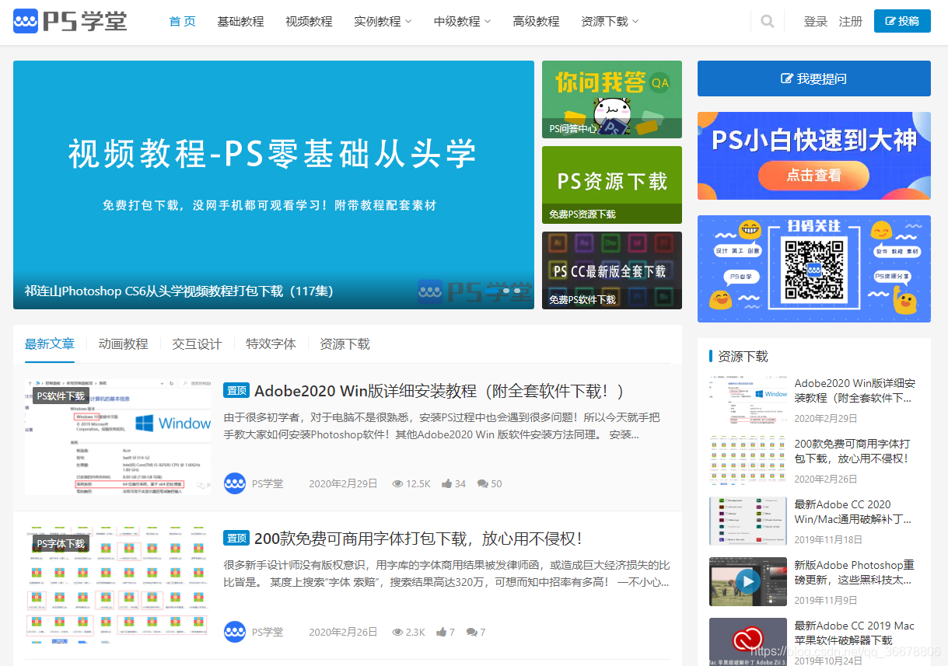
Task: Click the 资源下载 sidebar section heading
Action: [x=743, y=356]
